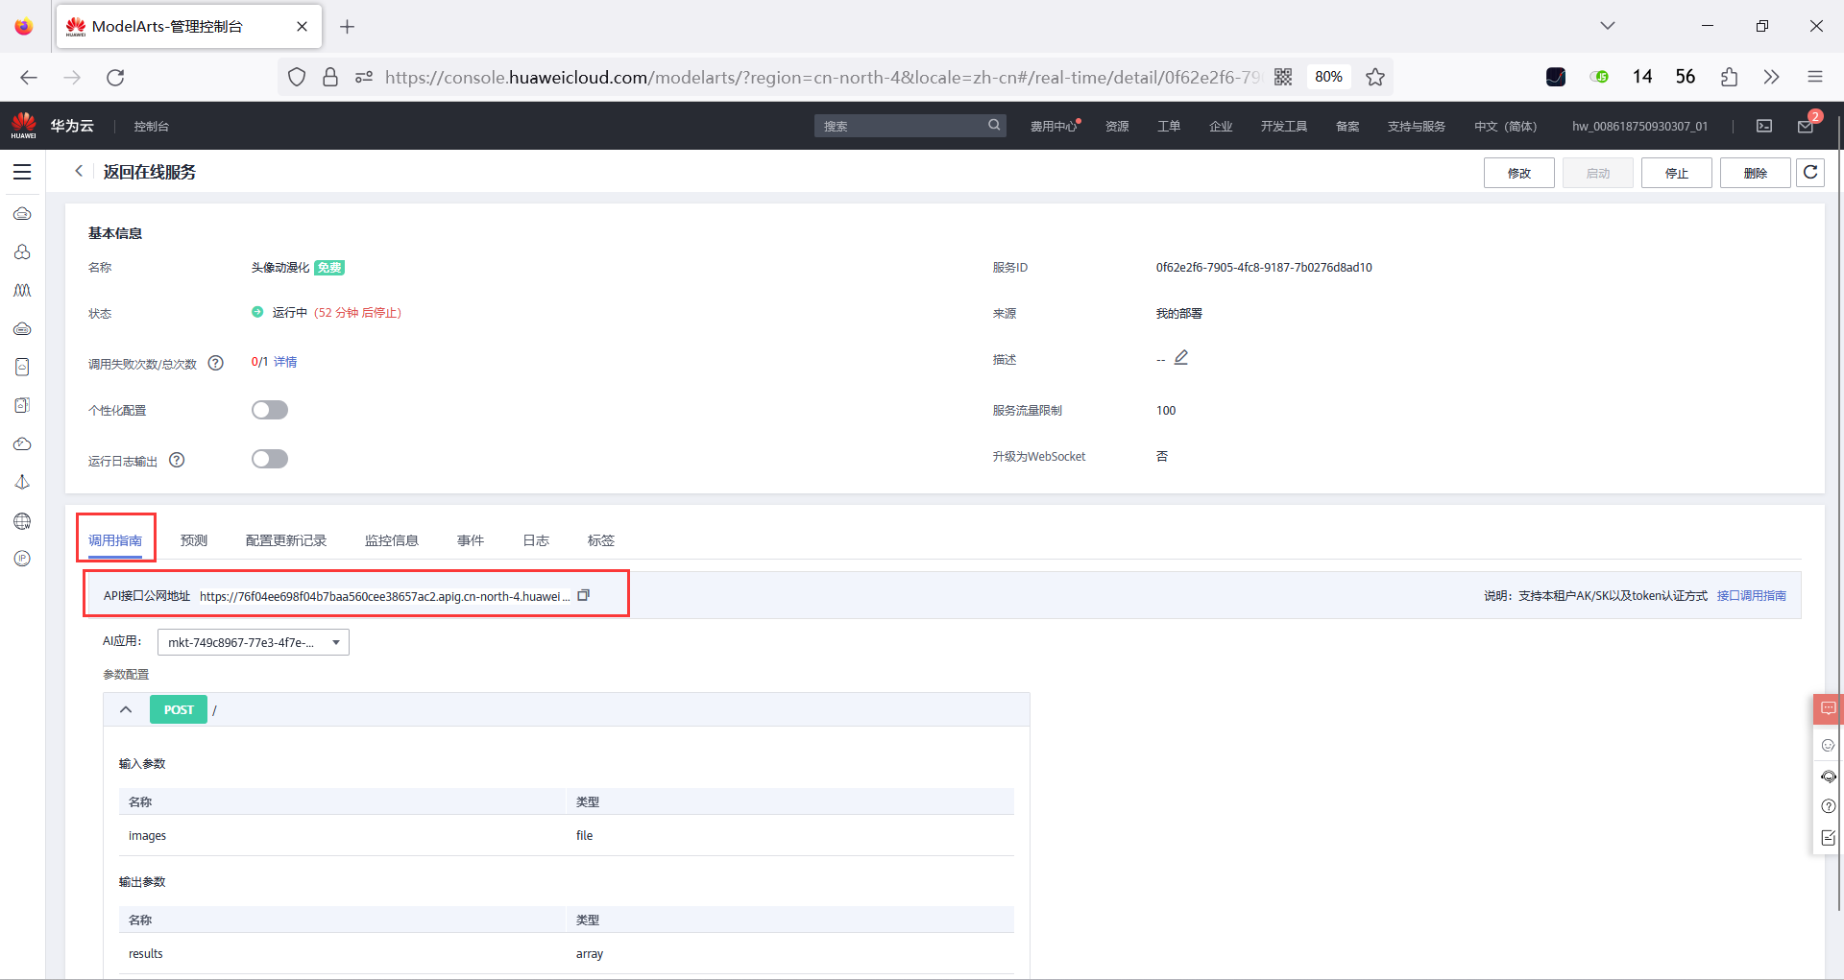Screen dimensions: 1844x980
Task: Toggle the personalized configuration switch
Action: (270, 410)
